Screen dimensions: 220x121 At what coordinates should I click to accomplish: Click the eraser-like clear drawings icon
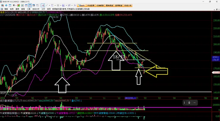tap(75, 5)
